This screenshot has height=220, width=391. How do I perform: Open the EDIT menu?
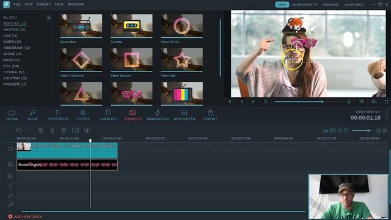click(x=29, y=4)
